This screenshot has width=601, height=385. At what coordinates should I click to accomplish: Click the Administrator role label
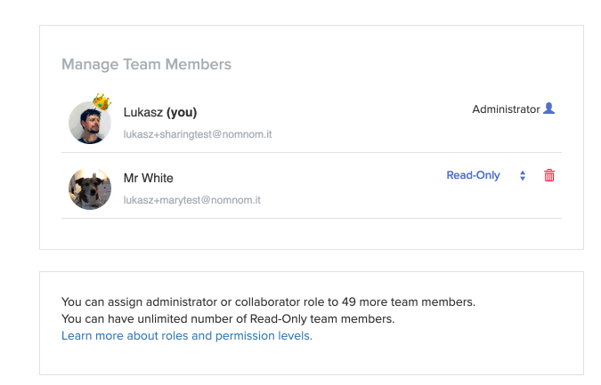click(506, 109)
